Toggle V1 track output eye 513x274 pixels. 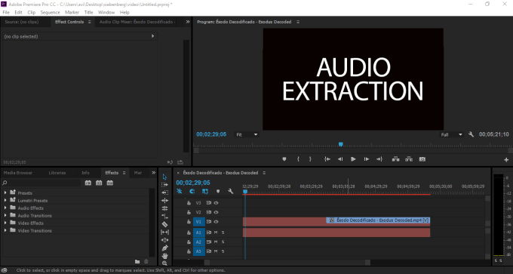tap(216, 222)
